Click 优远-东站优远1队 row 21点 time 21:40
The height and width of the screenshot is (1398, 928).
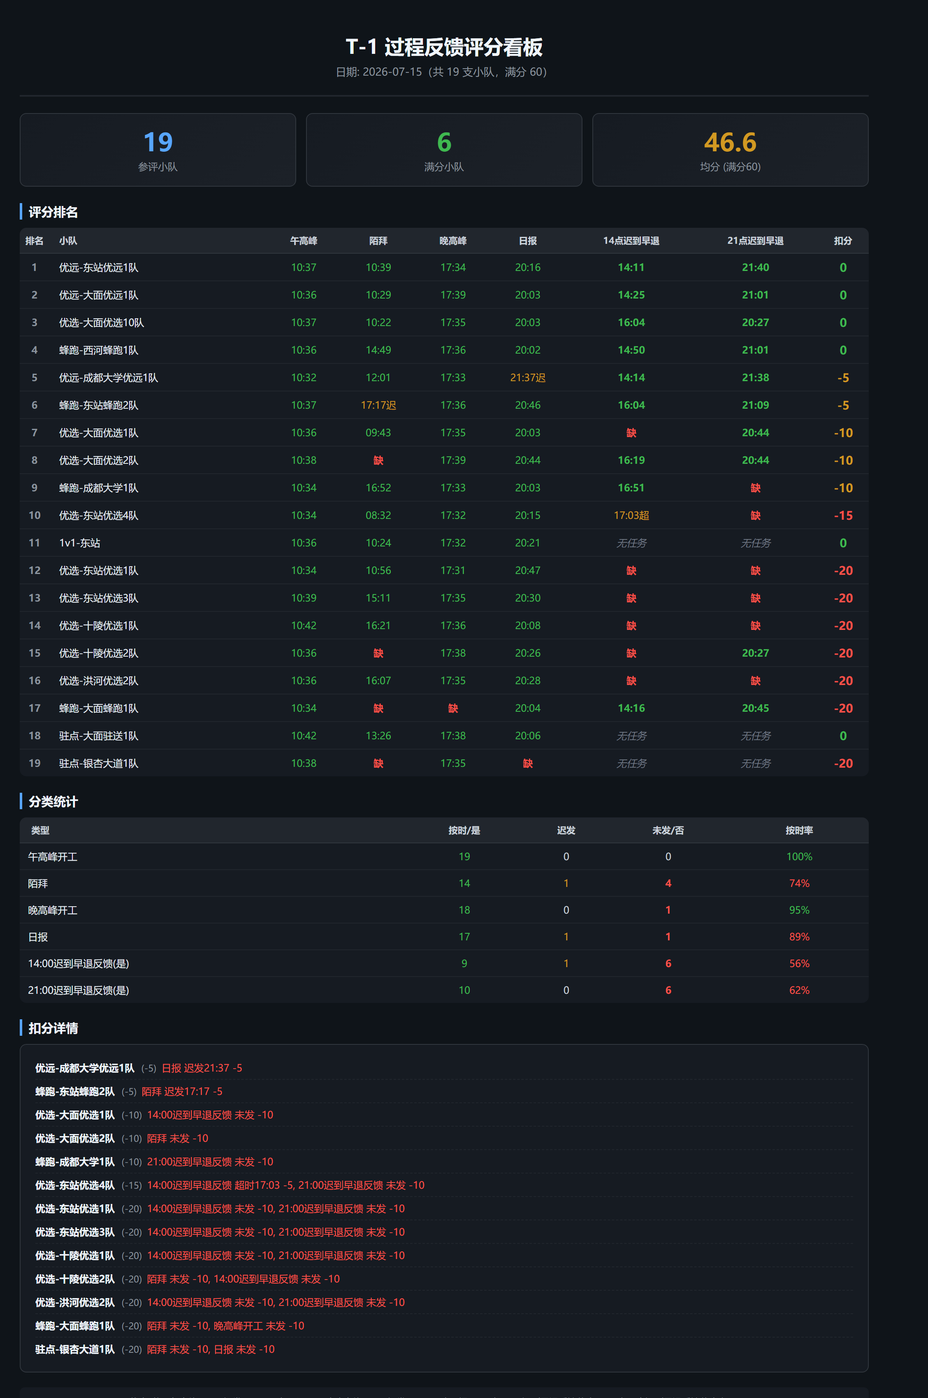(755, 267)
